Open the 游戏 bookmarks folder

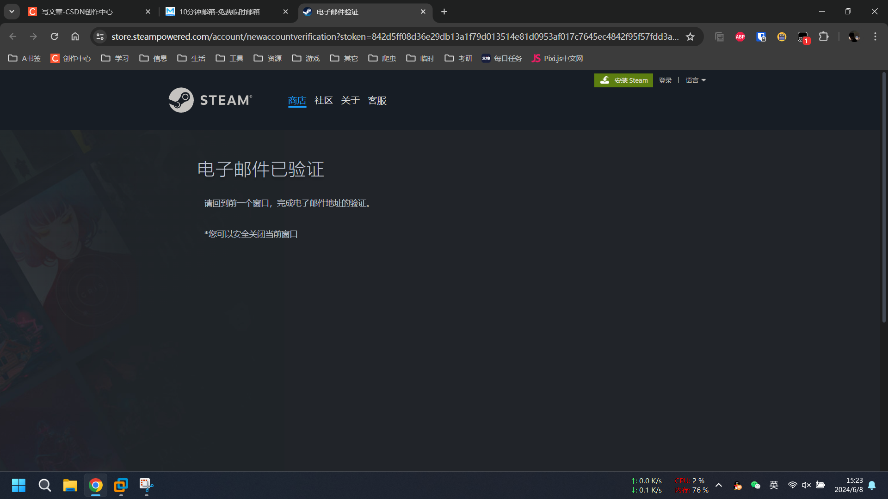[x=306, y=58]
